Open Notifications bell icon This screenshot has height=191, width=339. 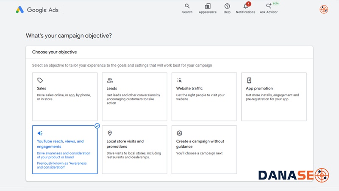click(x=246, y=6)
